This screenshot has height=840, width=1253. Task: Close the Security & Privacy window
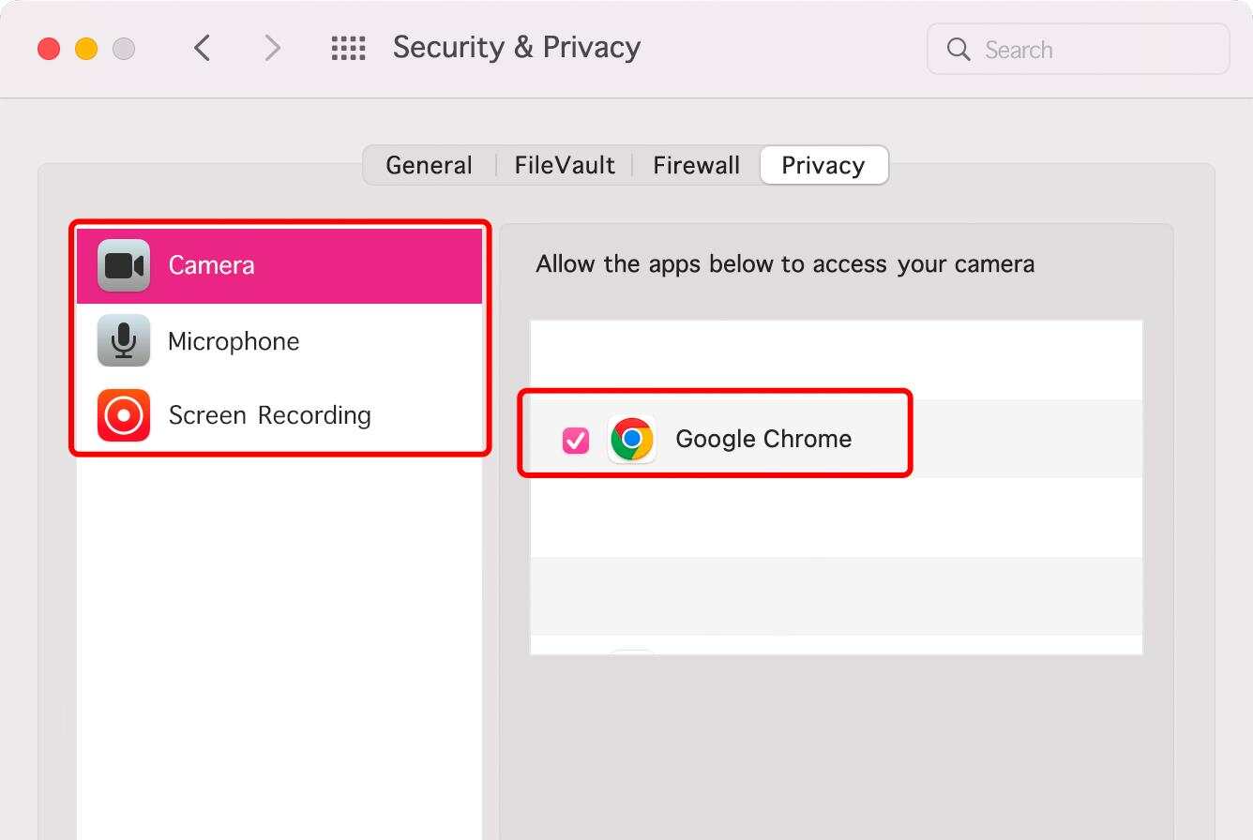(x=49, y=49)
